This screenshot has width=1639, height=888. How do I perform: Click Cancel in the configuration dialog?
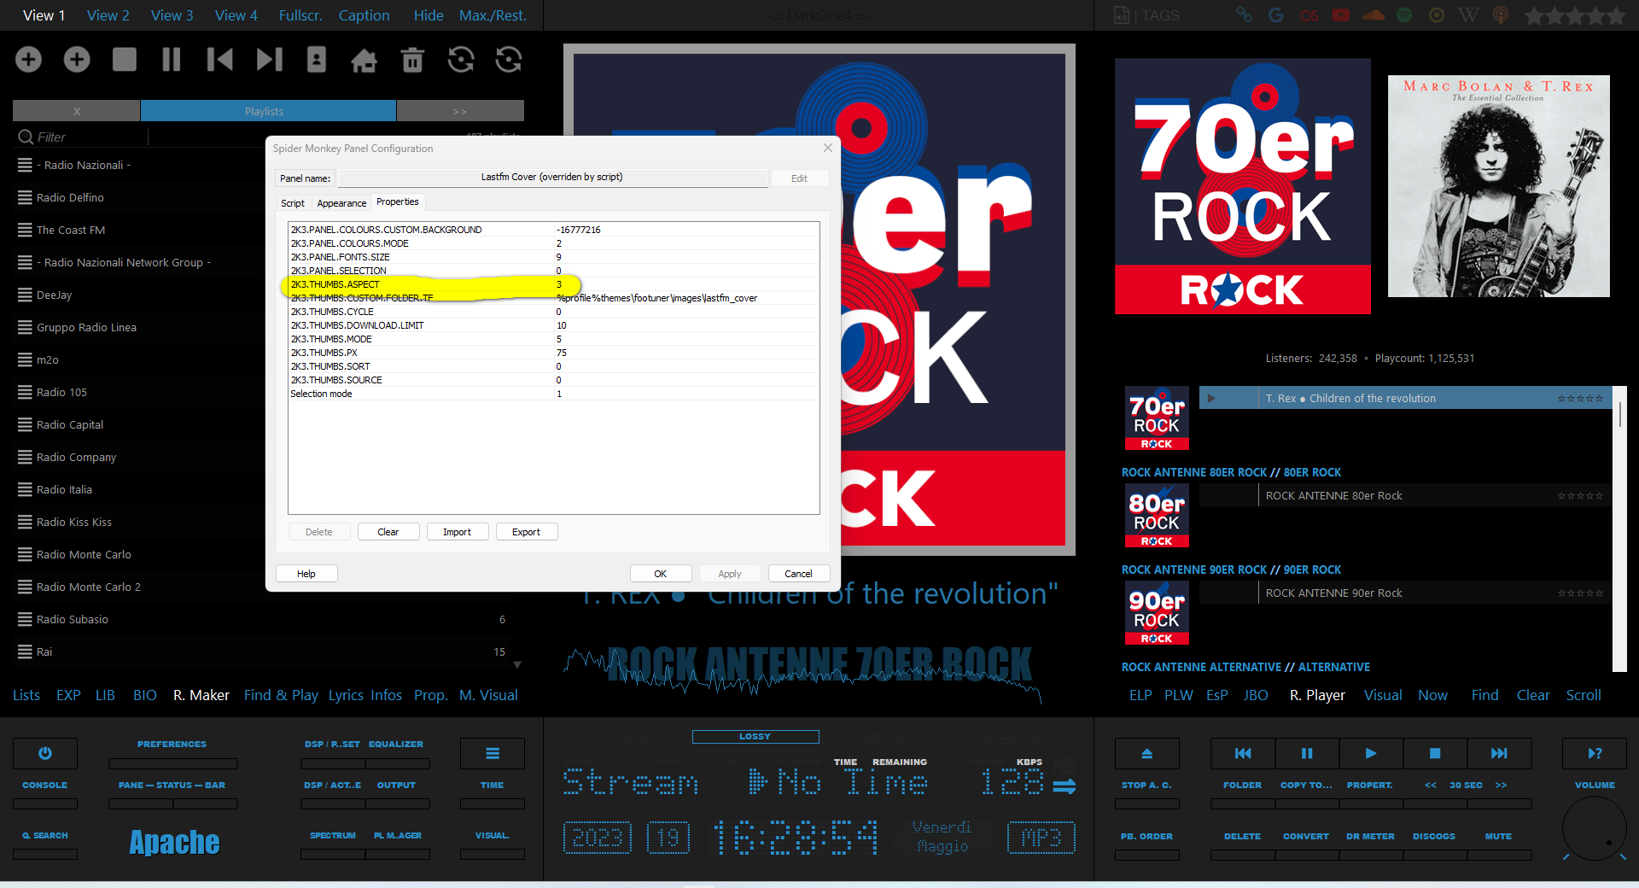point(798,574)
